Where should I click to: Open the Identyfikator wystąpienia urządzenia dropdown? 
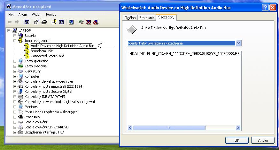(x=238, y=43)
